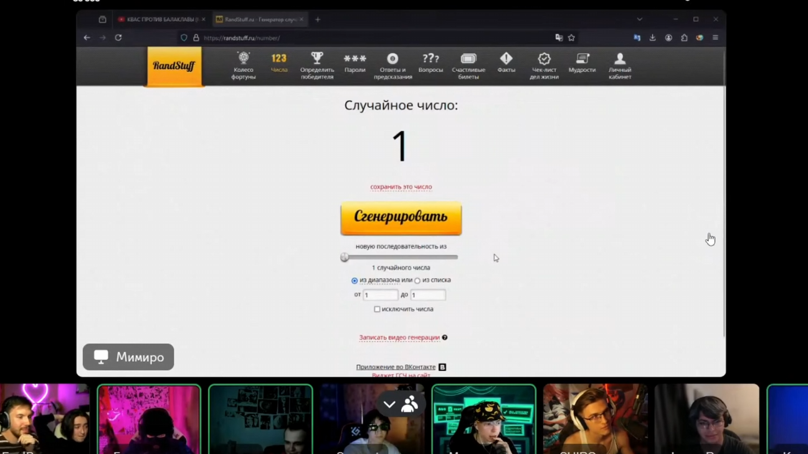Image resolution: width=808 pixels, height=454 pixels.
Task: Open the Мудрости menu item
Action: click(582, 64)
